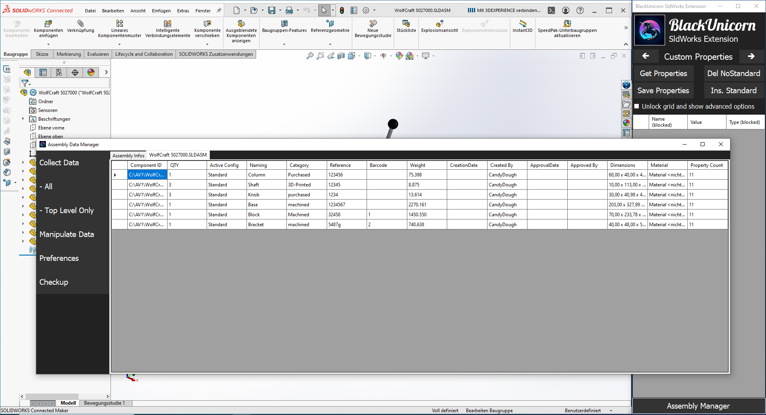Viewport: 766px width, 415px height.
Task: Open the DisplayManager appearance tab icon
Action: 91,72
